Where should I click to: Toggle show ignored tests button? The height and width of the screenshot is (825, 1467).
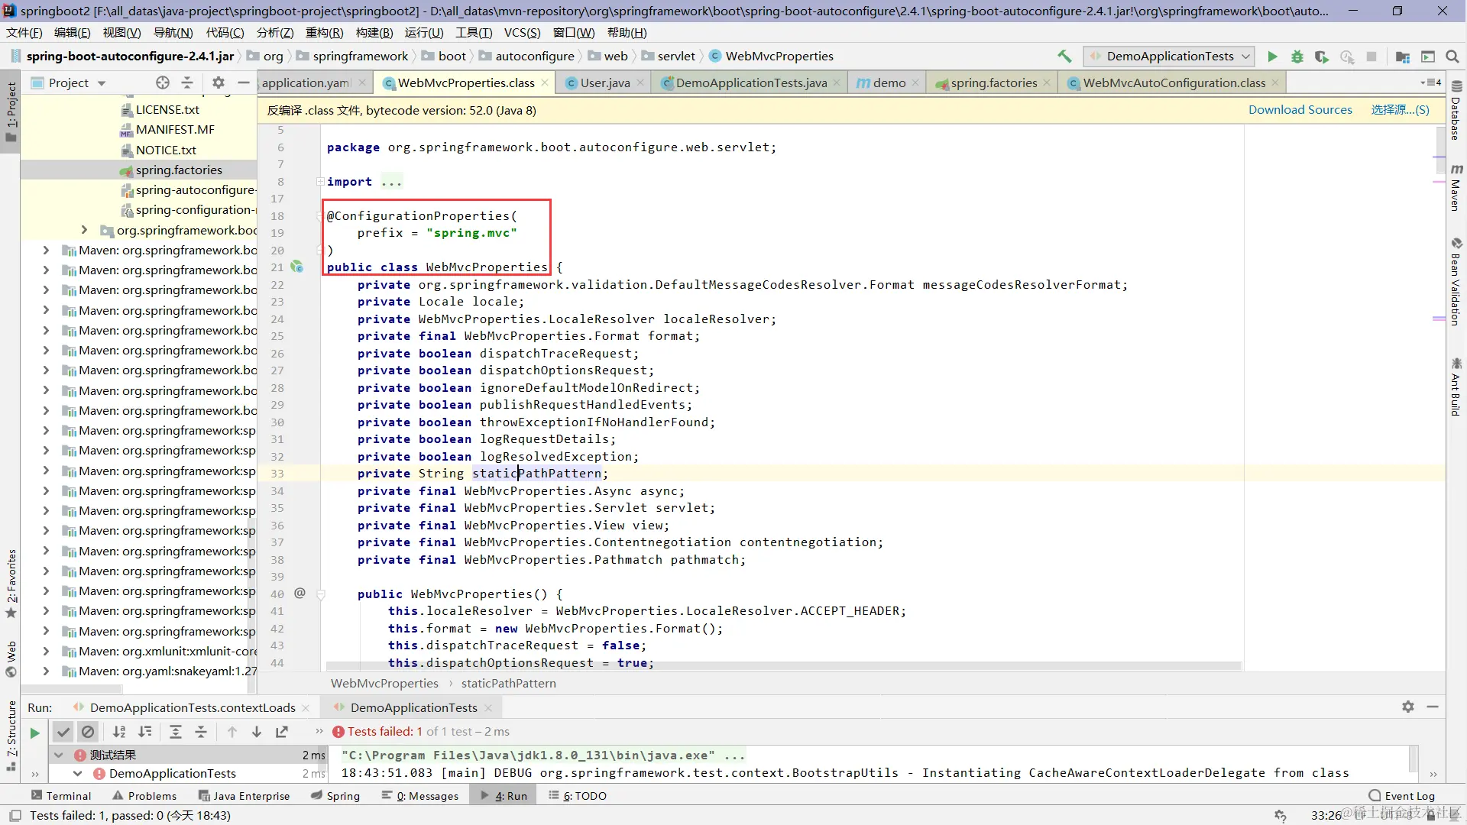pos(88,732)
